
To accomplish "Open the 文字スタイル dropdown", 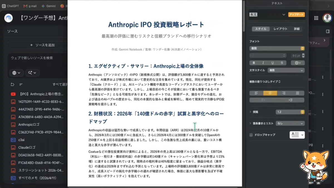I will 286,70.
